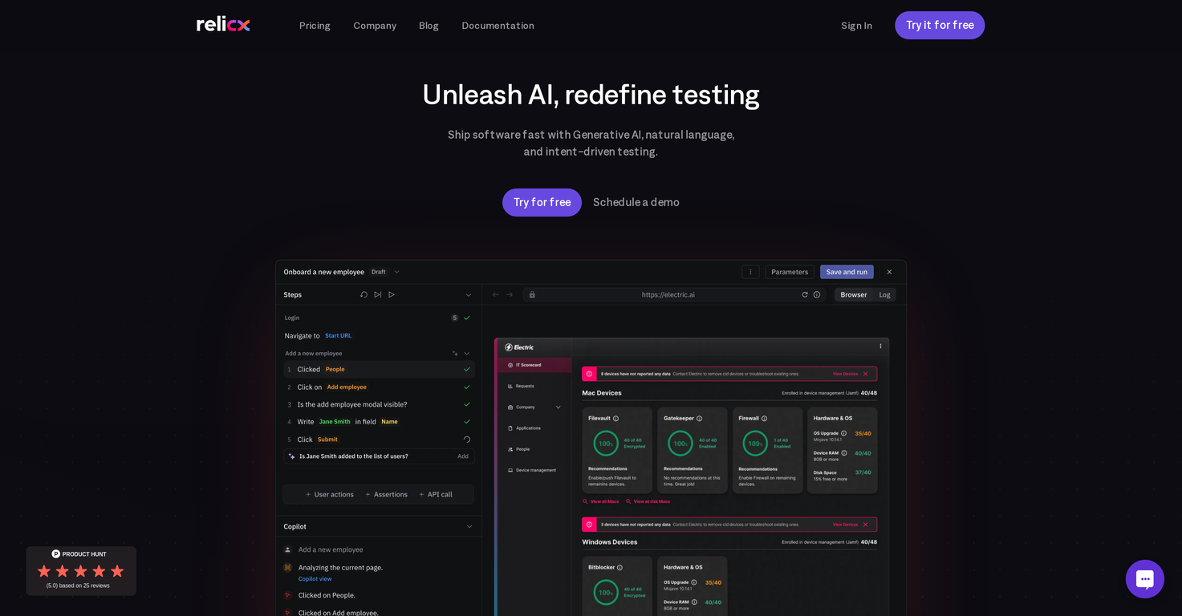Click the Save and run button
This screenshot has height=616, width=1182.
[846, 272]
